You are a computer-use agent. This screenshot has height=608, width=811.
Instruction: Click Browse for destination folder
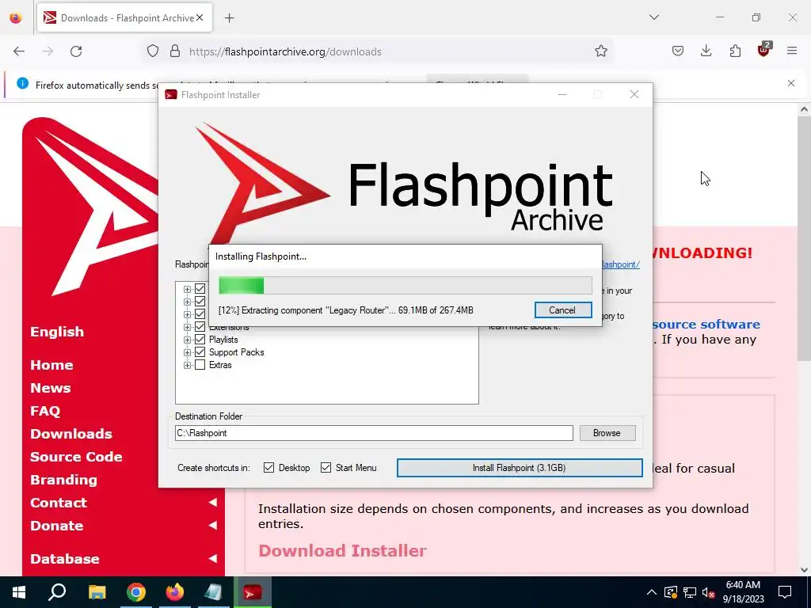pos(607,433)
